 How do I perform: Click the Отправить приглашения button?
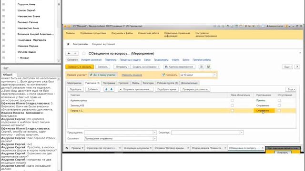[x=136, y=89]
